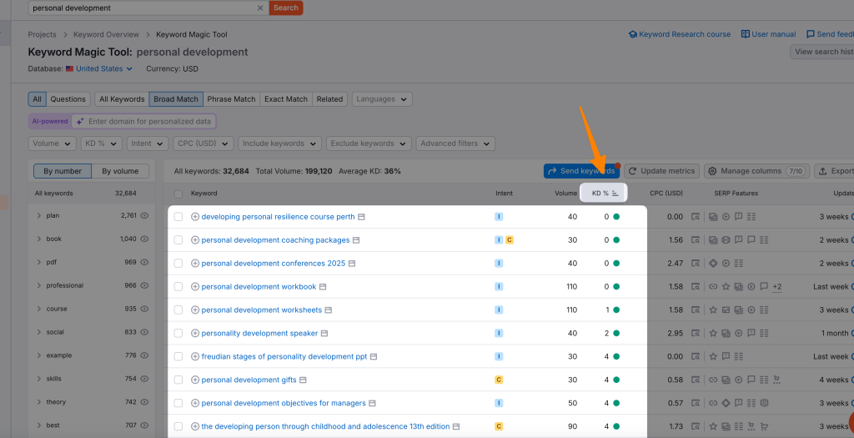Image resolution: width=854 pixels, height=438 pixels.
Task: Check the personal development coaching packages row
Action: (178, 240)
